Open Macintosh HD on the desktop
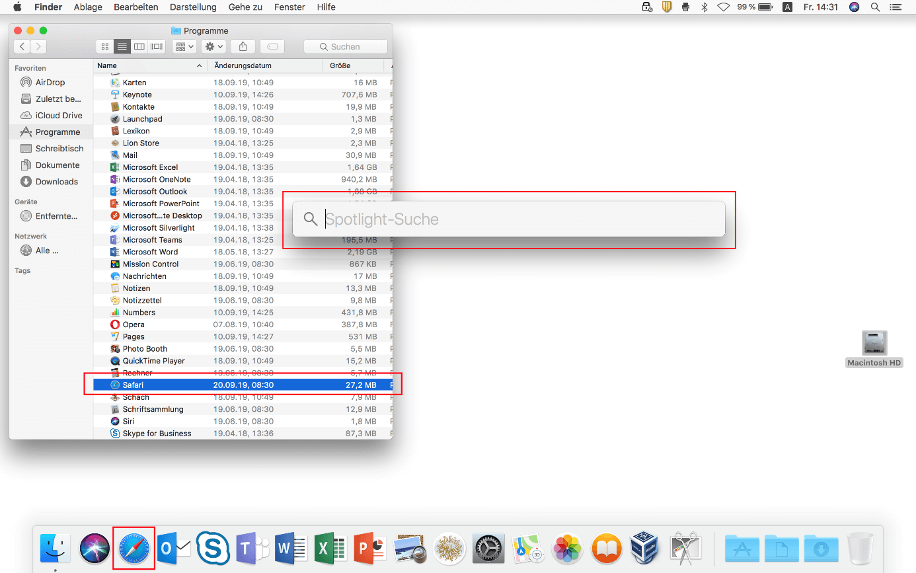The image size is (916, 573). coord(874,349)
